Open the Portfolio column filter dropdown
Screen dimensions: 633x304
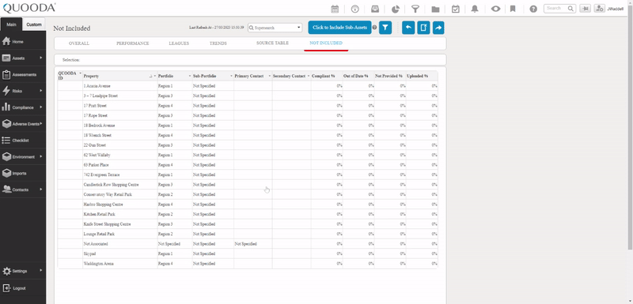point(190,76)
